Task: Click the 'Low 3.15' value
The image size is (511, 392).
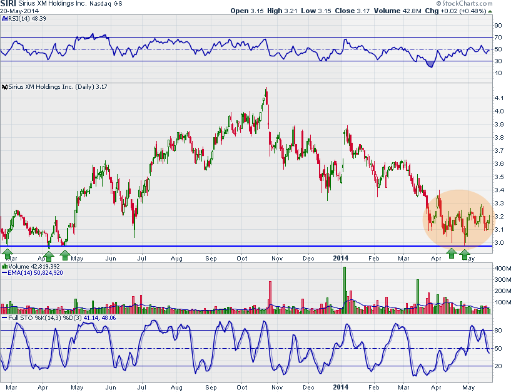Action: click(316, 11)
